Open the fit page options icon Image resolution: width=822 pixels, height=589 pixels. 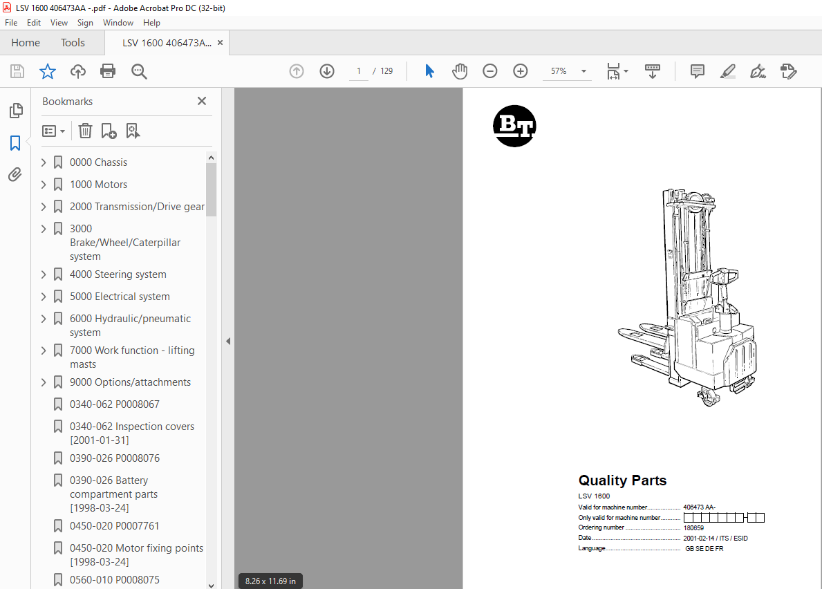tap(617, 71)
